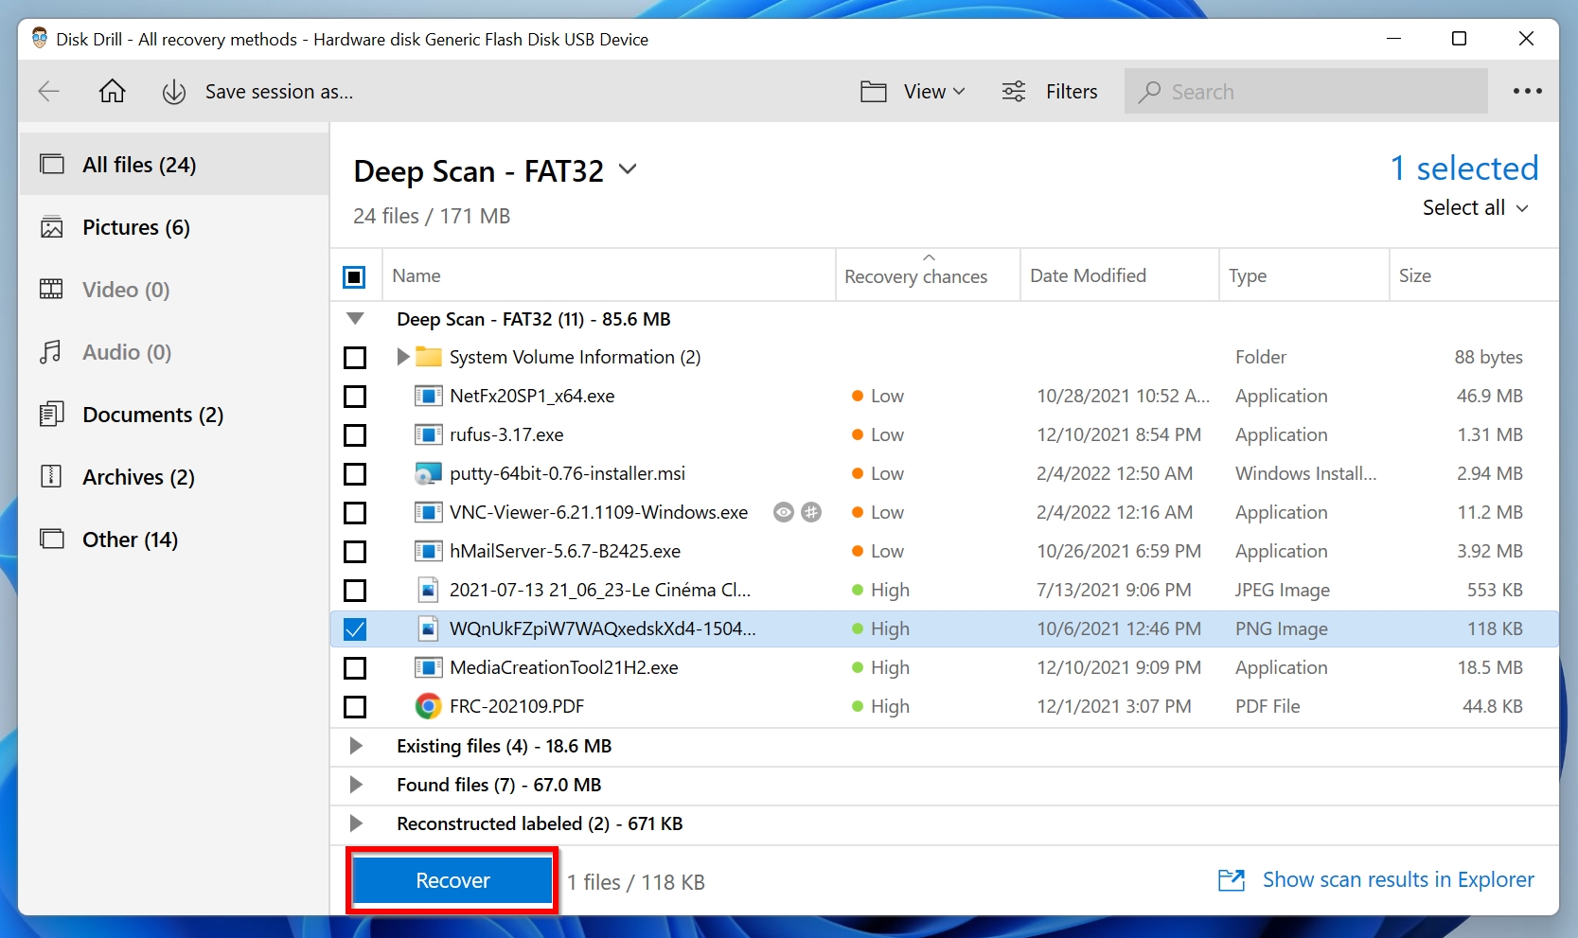
Task: Open the three-dot more options menu
Action: point(1528,92)
